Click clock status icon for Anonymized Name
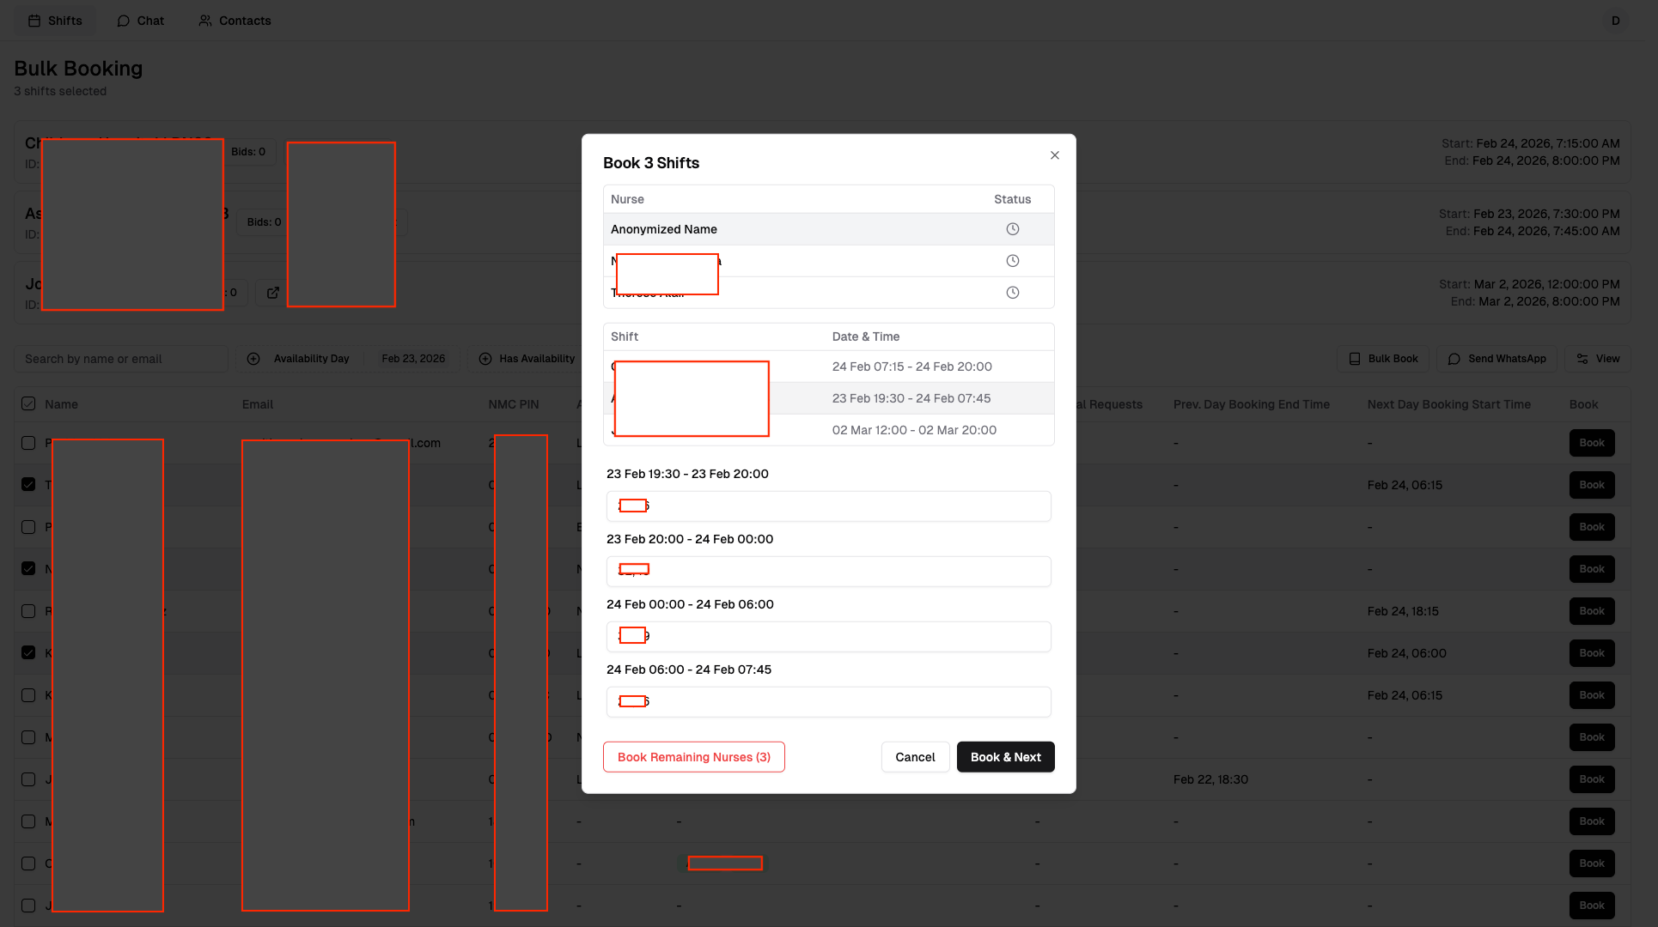 (1013, 229)
